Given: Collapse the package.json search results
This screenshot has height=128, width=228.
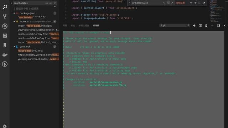Looking at the screenshot, I should pyautogui.click(x=14, y=13).
